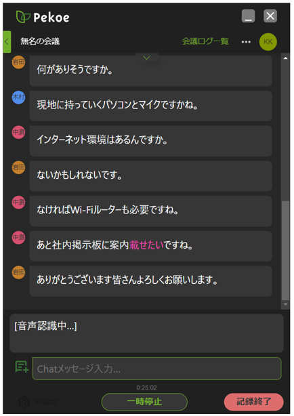
Task: Click the 無名の会議 meeting title
Action: (40, 41)
